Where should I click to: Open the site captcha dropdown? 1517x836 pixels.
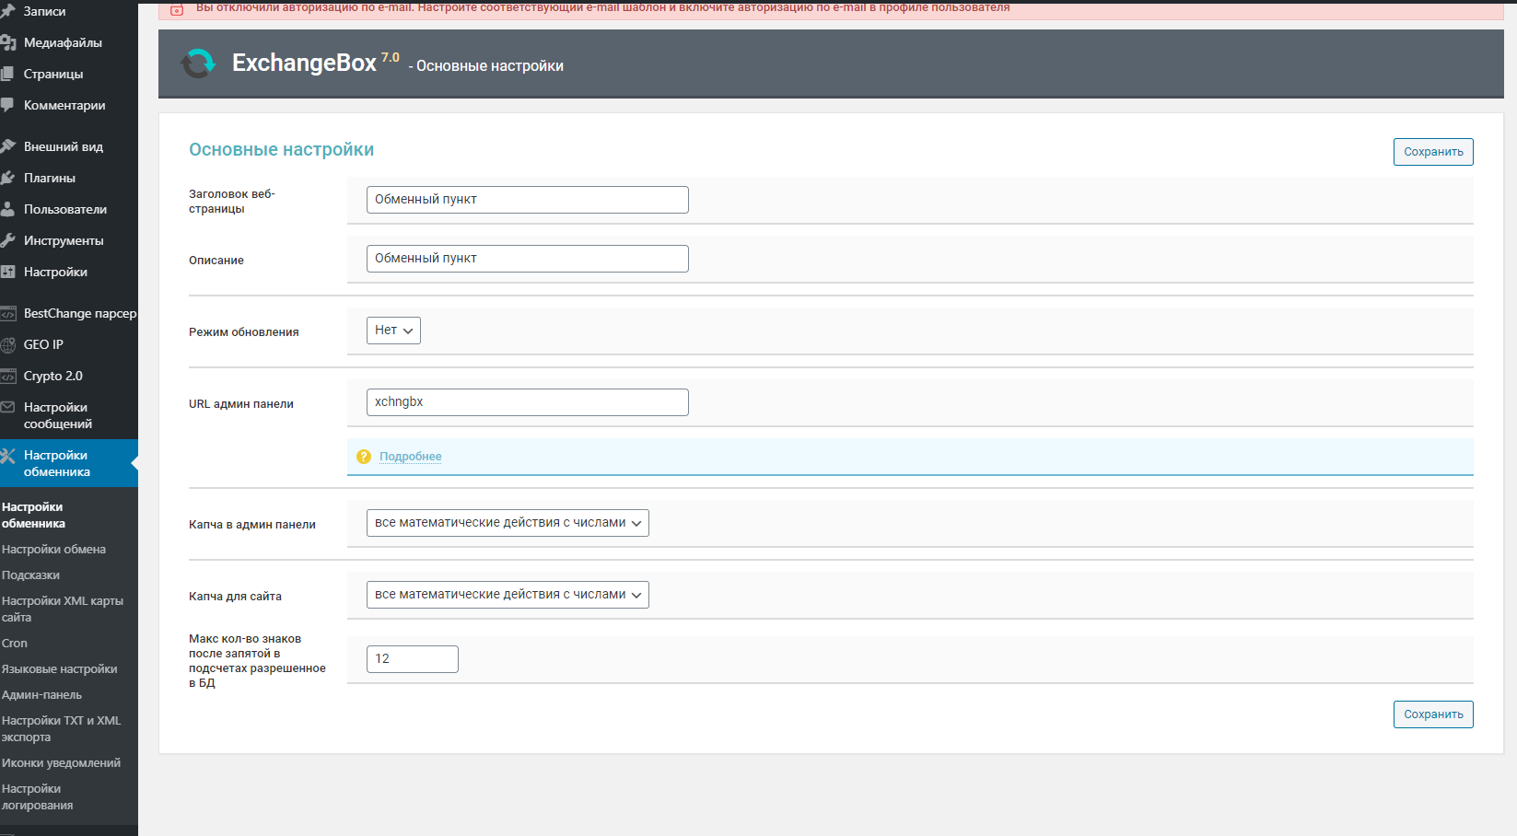pos(508,595)
